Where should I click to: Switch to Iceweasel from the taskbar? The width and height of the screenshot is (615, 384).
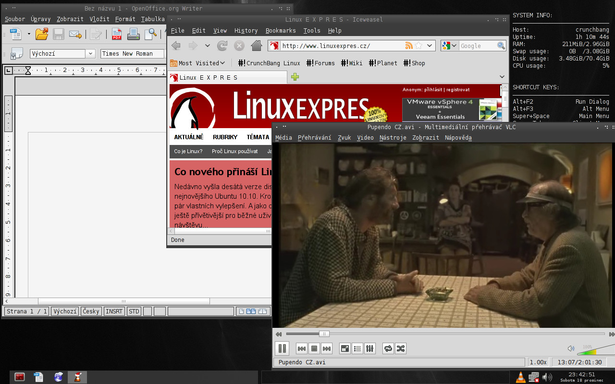tap(59, 377)
